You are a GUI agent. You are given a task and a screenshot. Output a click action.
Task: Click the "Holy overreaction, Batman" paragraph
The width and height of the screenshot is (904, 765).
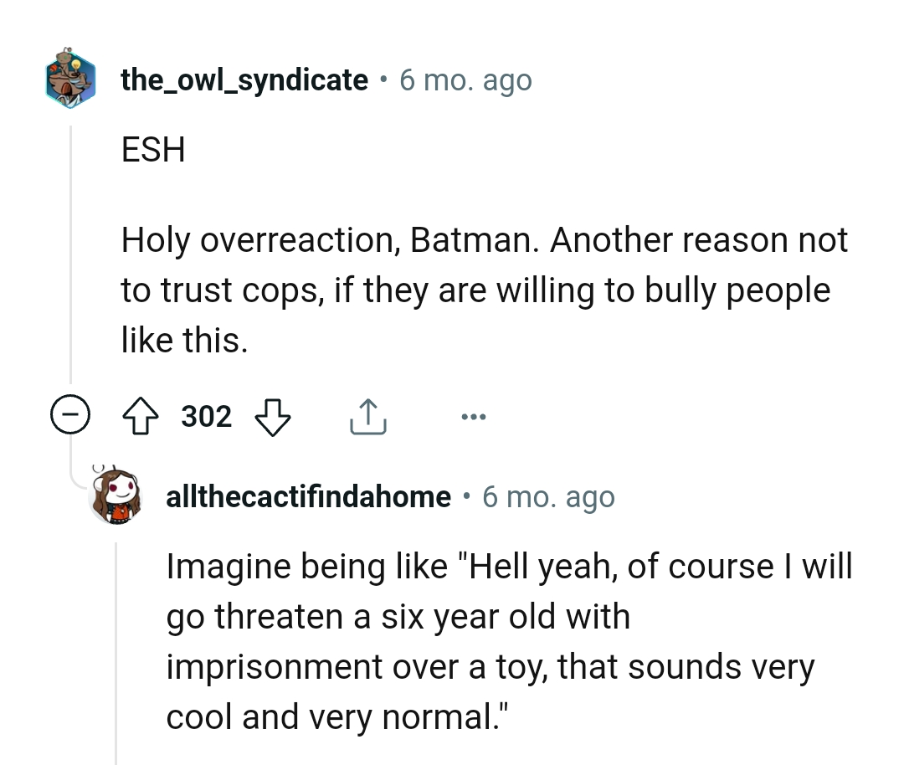(484, 290)
